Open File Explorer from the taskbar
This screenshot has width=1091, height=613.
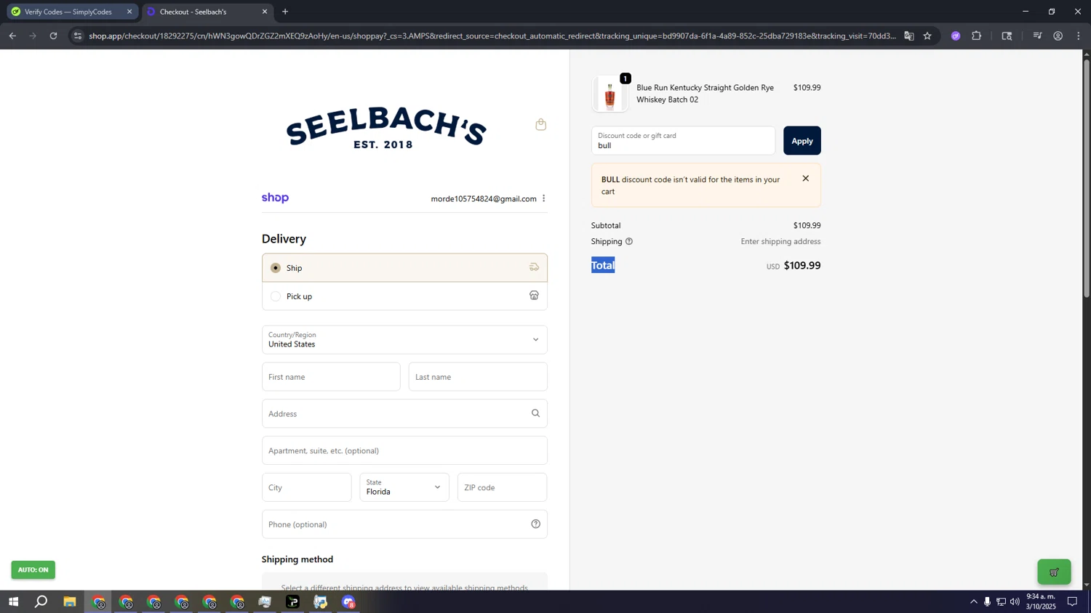70,602
